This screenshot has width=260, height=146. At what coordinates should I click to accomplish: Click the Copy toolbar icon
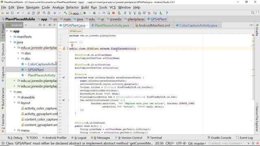[33, 13]
